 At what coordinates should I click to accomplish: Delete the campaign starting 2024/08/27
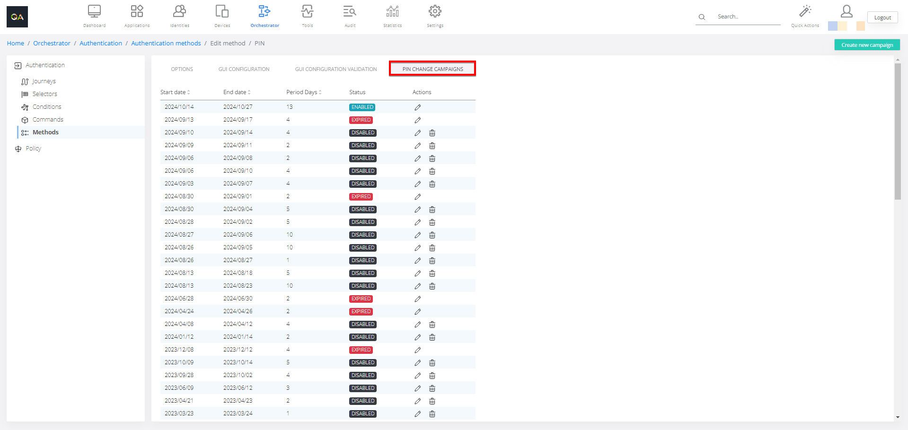coord(432,235)
